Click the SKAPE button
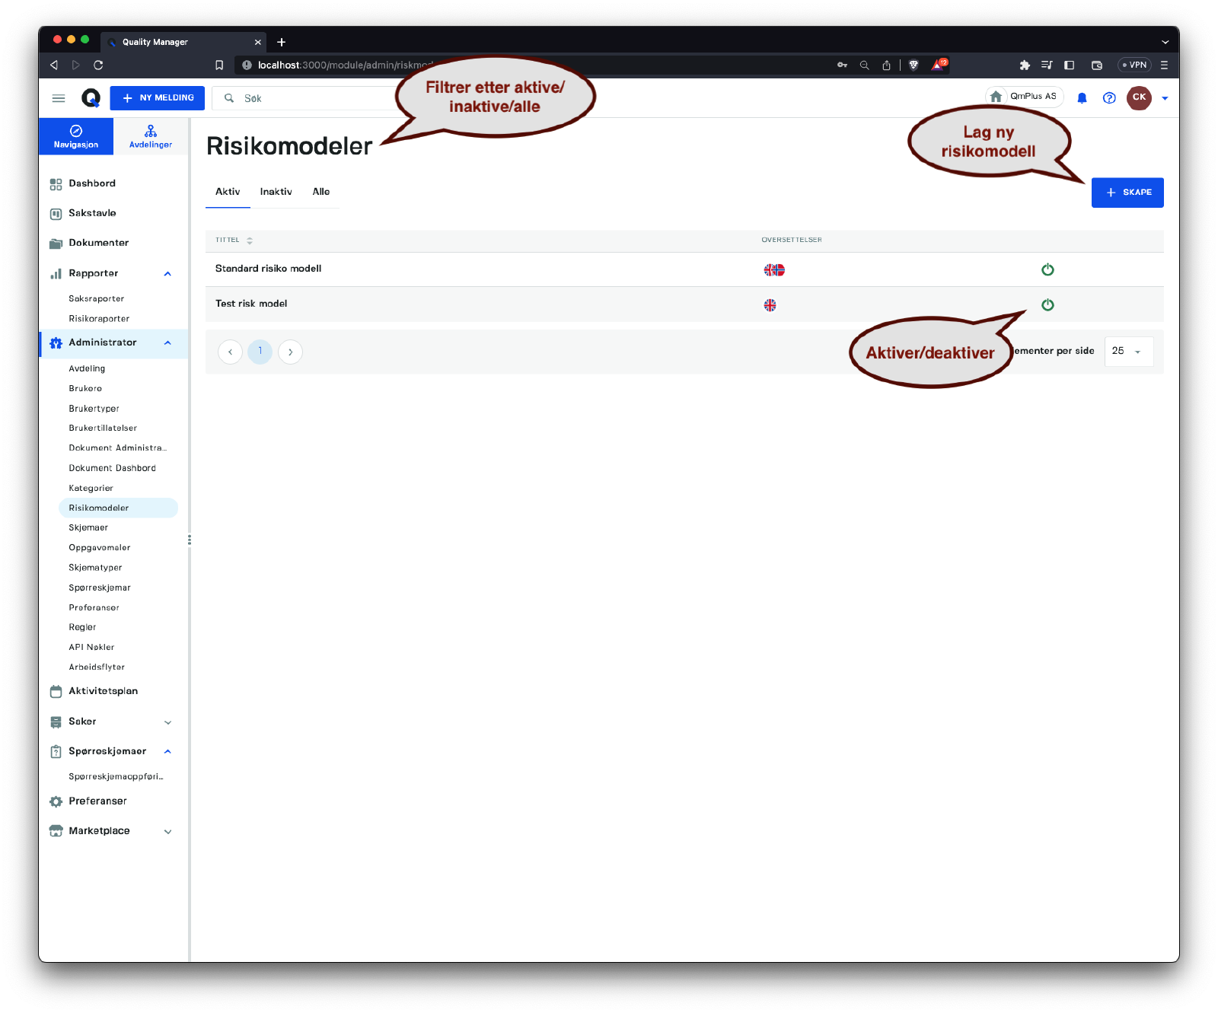 click(x=1127, y=193)
